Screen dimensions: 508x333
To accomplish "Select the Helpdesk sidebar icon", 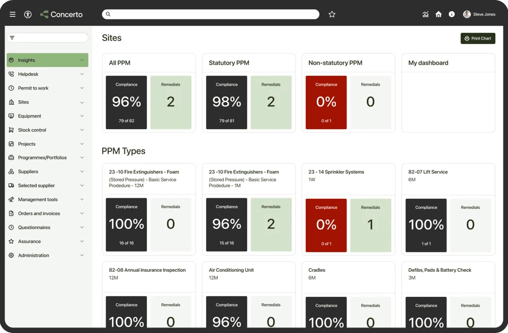I will click(12, 74).
